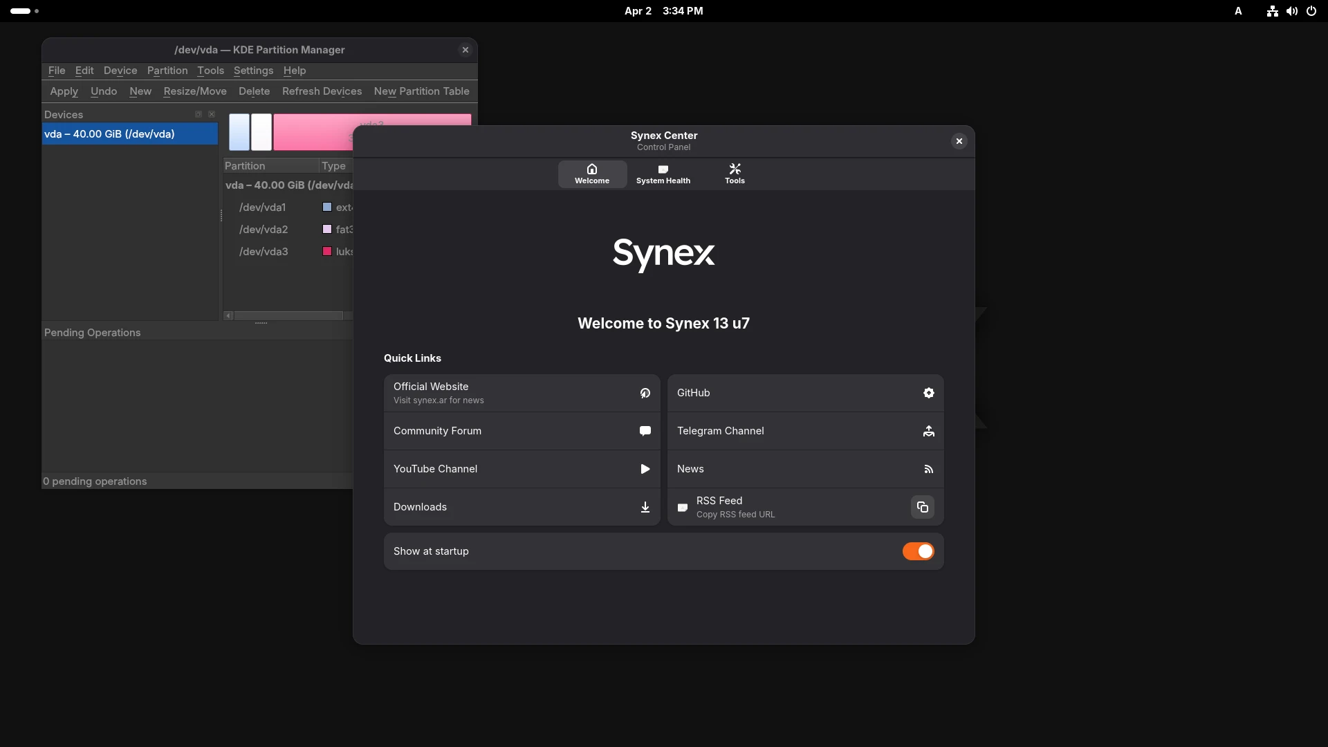Image resolution: width=1328 pixels, height=747 pixels.
Task: Open the workspace switcher dropdown top left
Action: click(24, 11)
